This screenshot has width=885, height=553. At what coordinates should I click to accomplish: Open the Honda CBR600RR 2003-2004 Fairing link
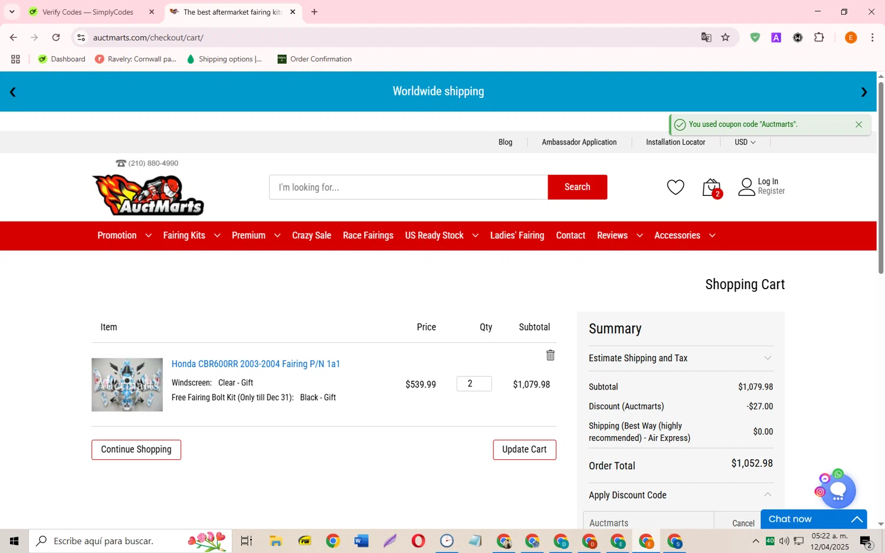pos(255,364)
